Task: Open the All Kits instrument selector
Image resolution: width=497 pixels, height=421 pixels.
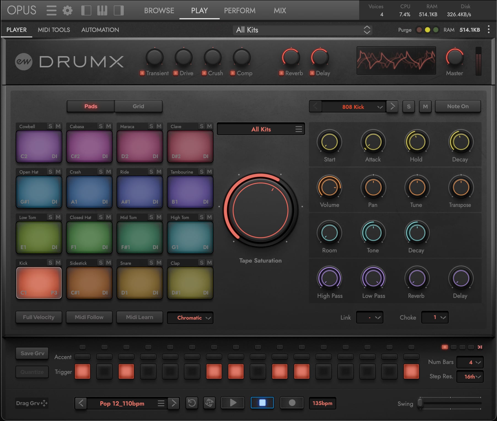Action: point(302,30)
